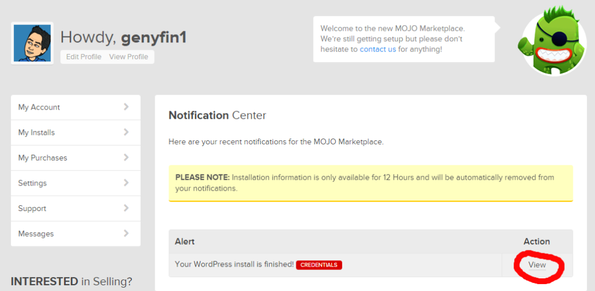The image size is (595, 291).
Task: Expand the Support chevron arrow
Action: click(126, 208)
